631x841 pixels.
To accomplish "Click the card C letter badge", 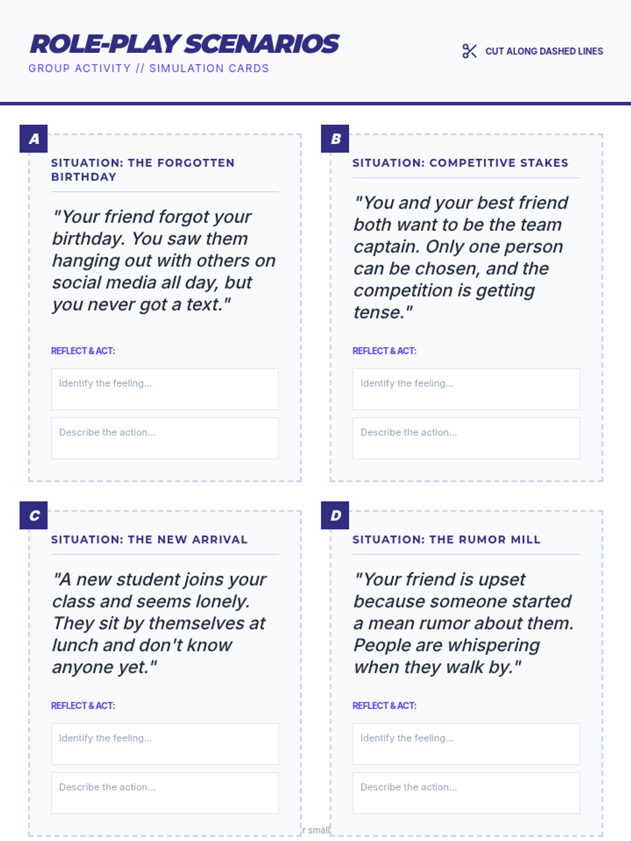I will [x=34, y=515].
